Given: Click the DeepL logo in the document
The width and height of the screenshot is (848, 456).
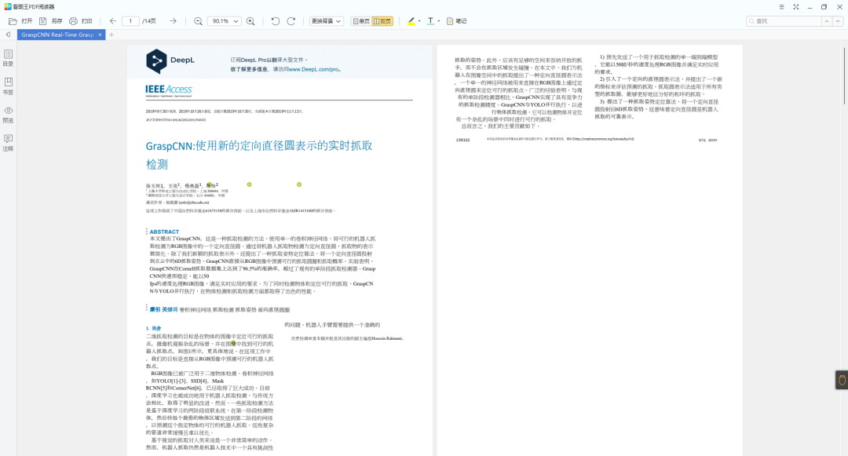Looking at the screenshot, I should click(170, 60).
